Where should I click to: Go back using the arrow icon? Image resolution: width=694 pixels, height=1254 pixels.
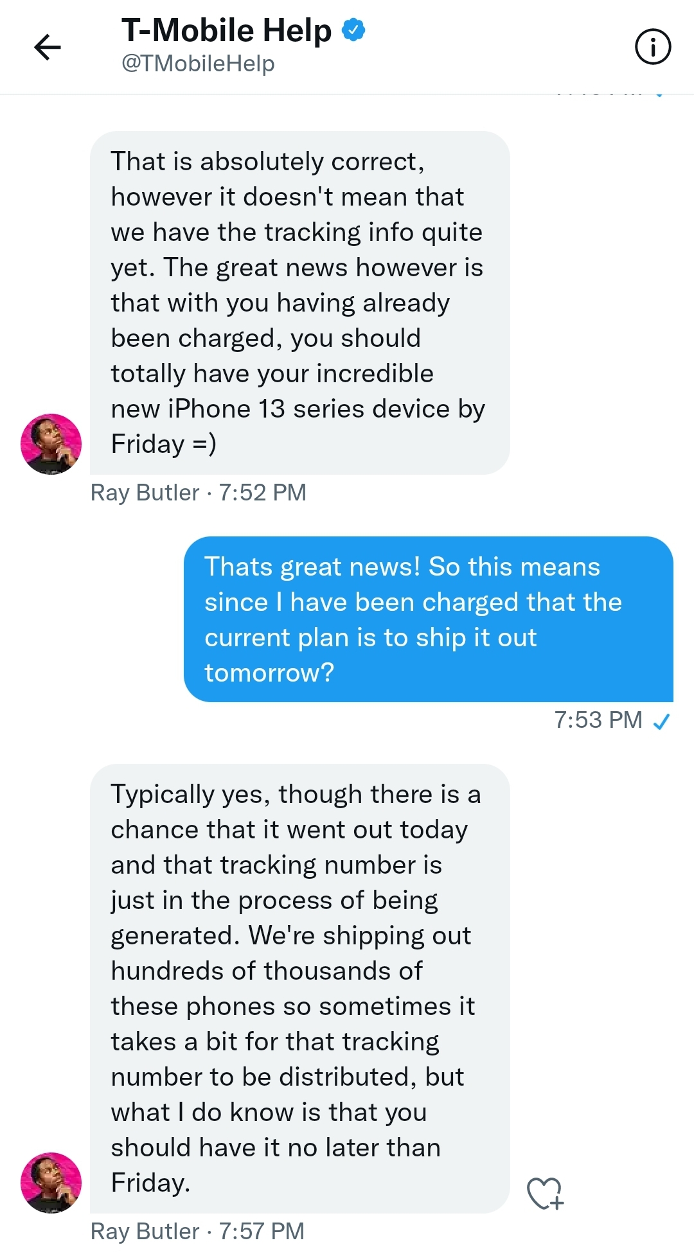[47, 47]
